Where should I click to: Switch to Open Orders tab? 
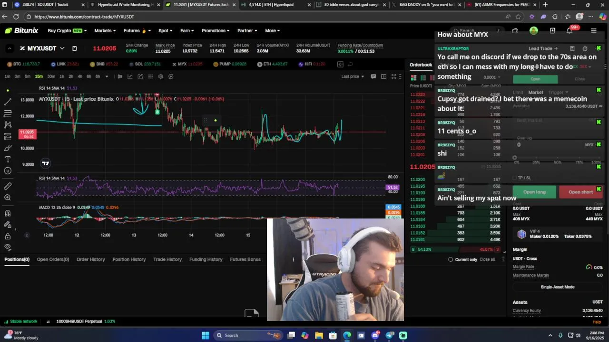point(53,259)
